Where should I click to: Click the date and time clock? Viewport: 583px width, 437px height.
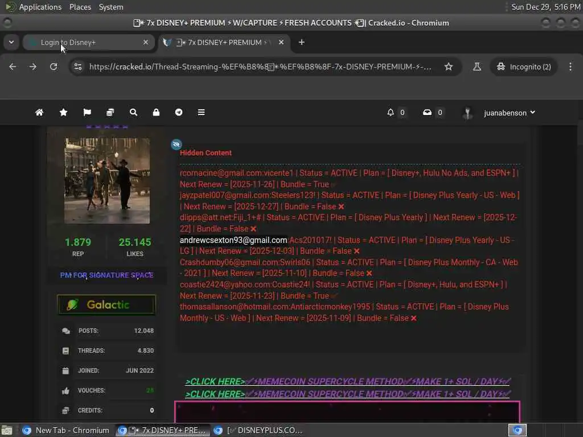545,7
